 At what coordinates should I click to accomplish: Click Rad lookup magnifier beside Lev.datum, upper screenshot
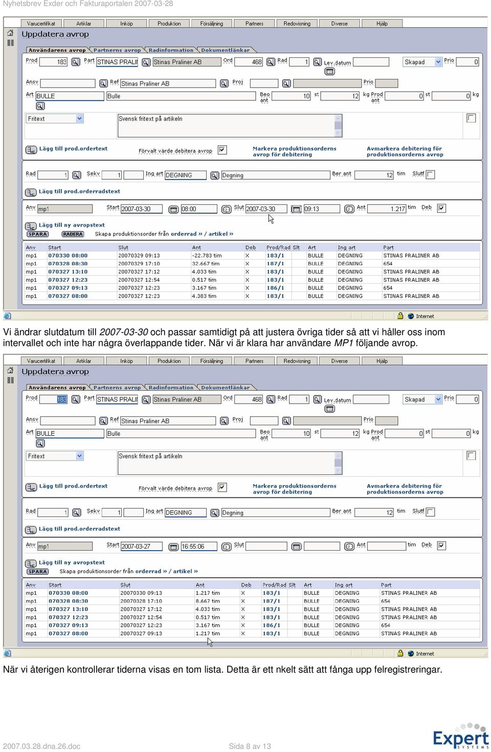(317, 62)
